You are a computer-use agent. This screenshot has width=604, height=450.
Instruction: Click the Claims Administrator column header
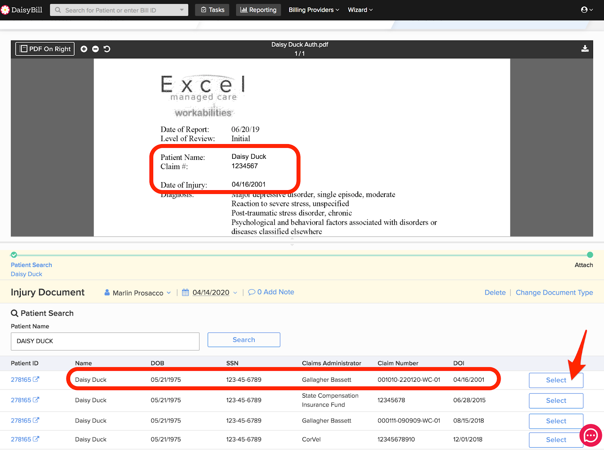point(331,363)
